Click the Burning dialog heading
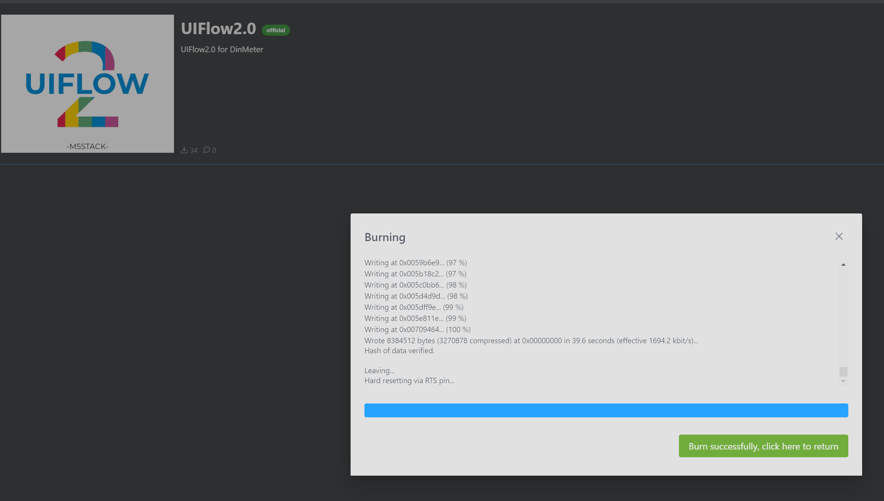The width and height of the screenshot is (884, 501). (385, 237)
